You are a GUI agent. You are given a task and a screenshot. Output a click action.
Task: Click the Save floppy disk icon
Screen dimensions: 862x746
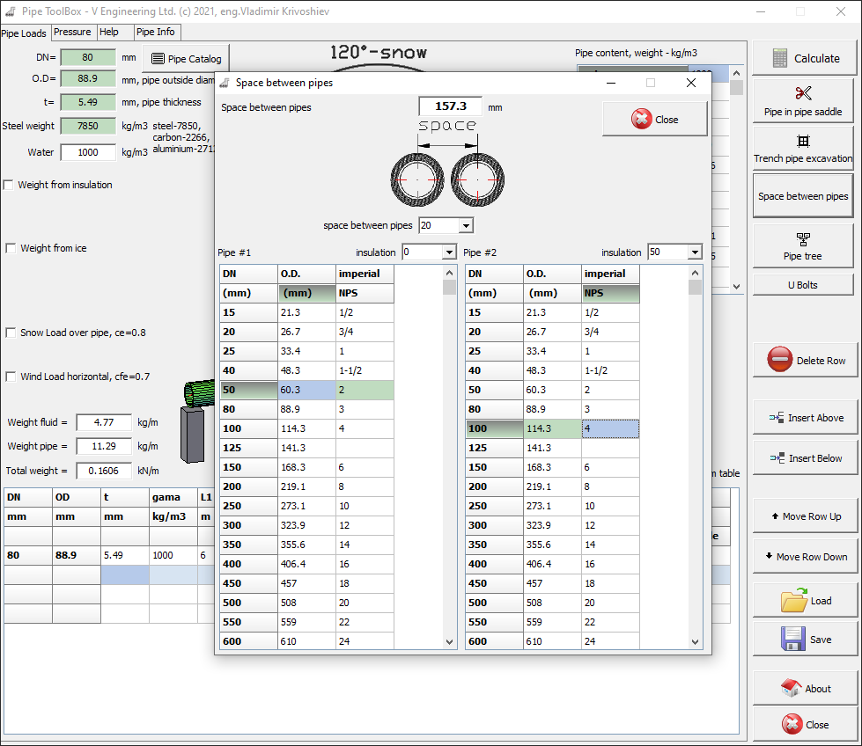click(793, 640)
